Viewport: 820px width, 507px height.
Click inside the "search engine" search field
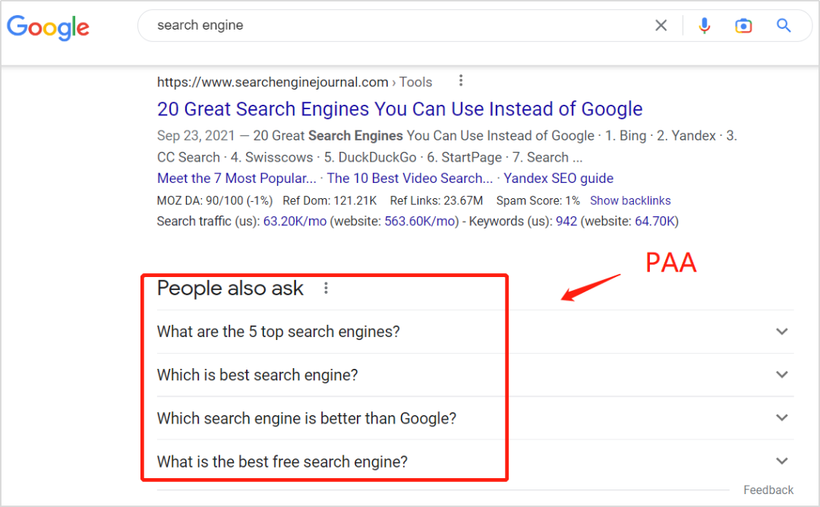click(x=395, y=26)
